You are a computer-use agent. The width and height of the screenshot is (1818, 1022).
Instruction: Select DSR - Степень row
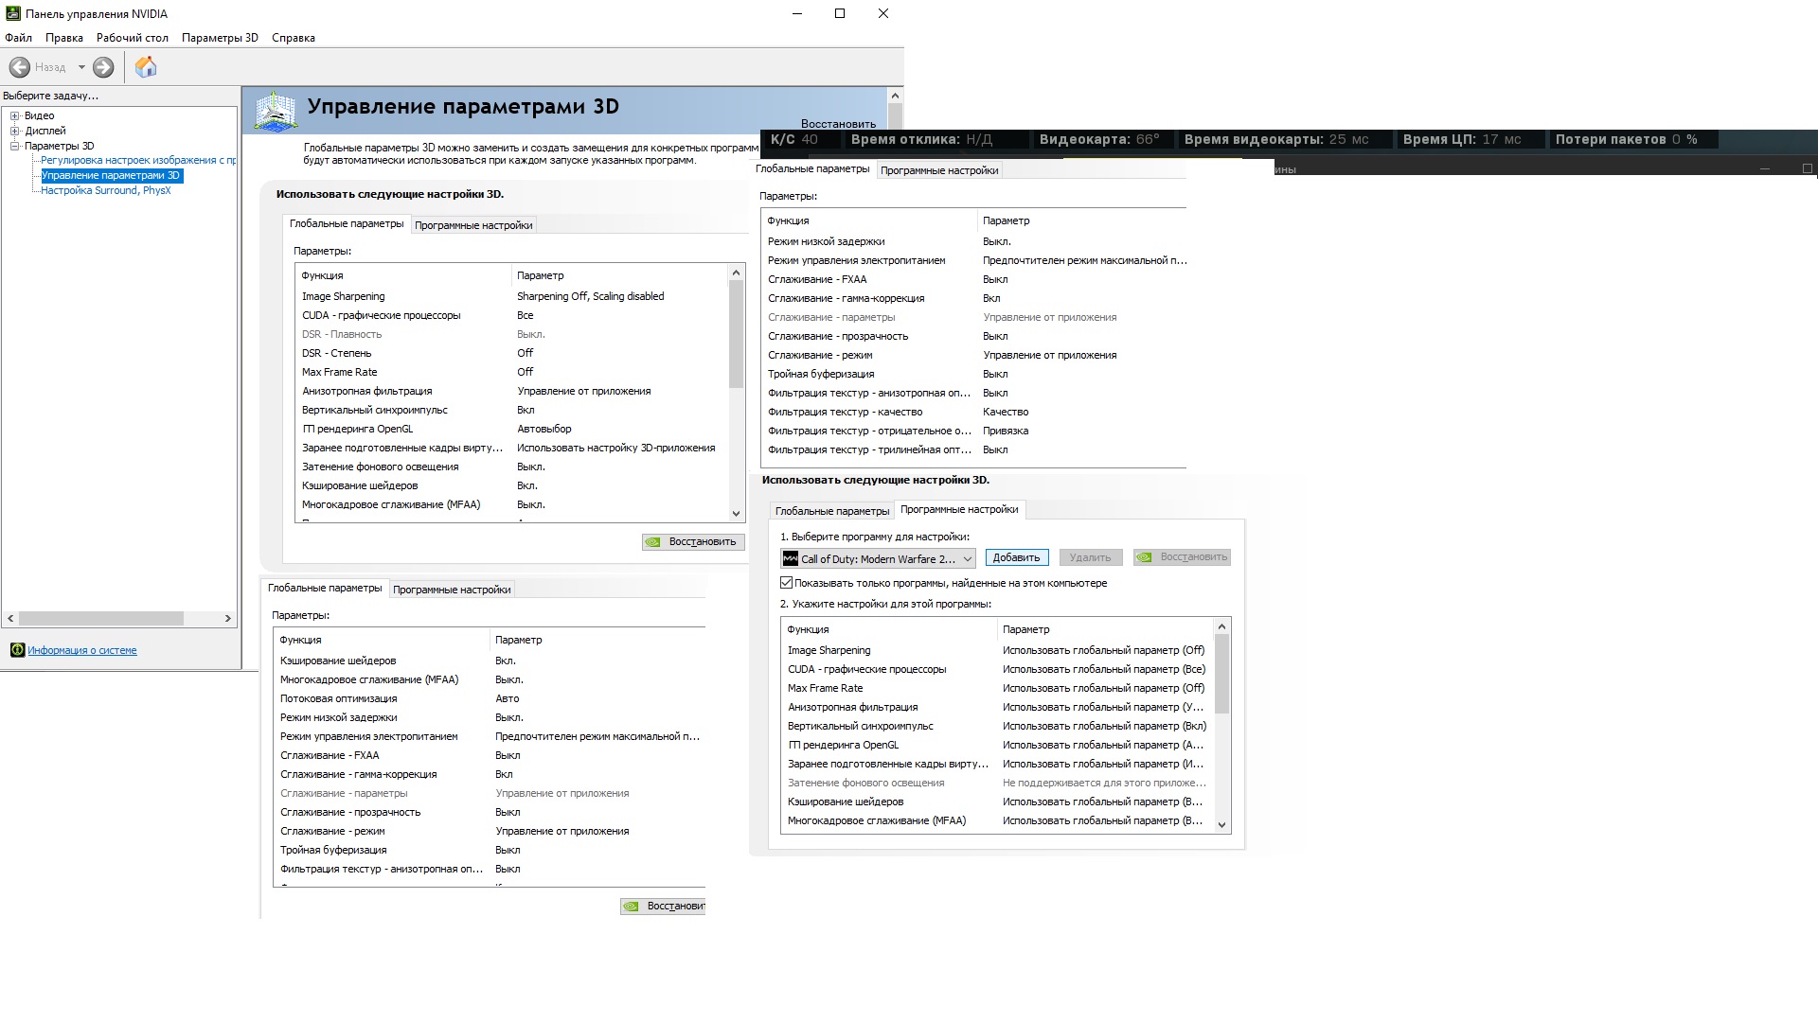pyautogui.click(x=511, y=353)
